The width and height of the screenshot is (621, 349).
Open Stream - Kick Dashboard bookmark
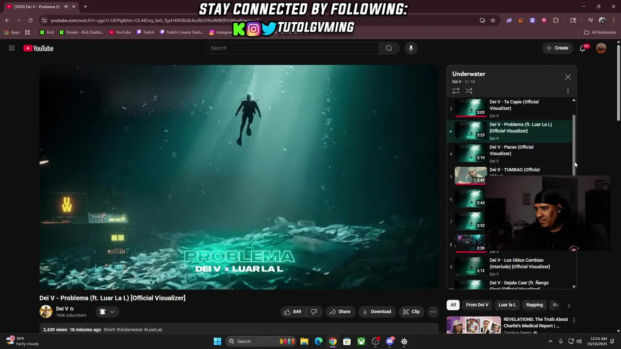pos(81,32)
